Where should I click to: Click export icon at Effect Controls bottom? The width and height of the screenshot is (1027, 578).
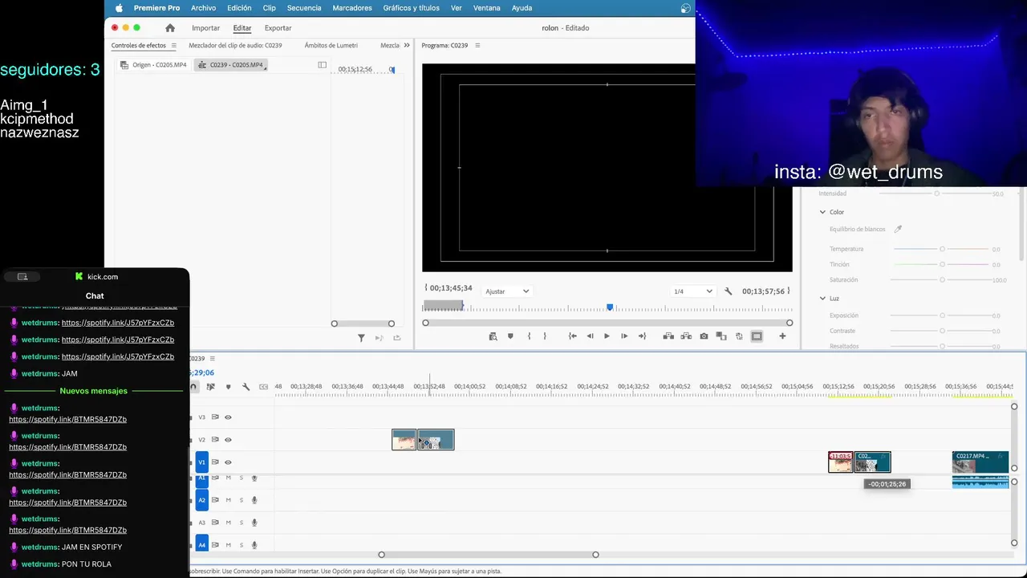point(396,338)
